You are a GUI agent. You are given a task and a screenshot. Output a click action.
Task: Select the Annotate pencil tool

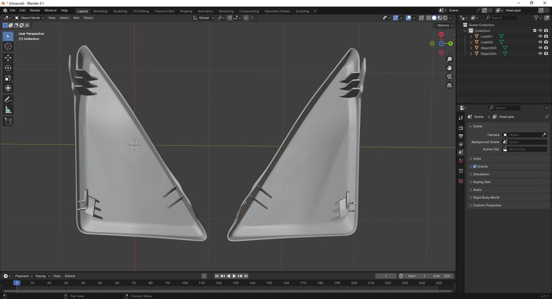pyautogui.click(x=8, y=100)
